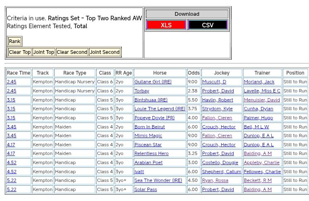Select the Joint Second filter button
Viewport: 309px width, 201px height.
105,52
